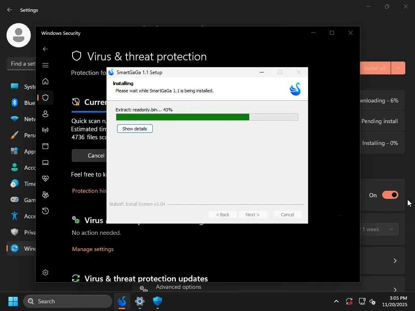This screenshot has height=311, width=415.
Task: Click the Windows Update tray icon
Action: pyautogui.click(x=349, y=301)
